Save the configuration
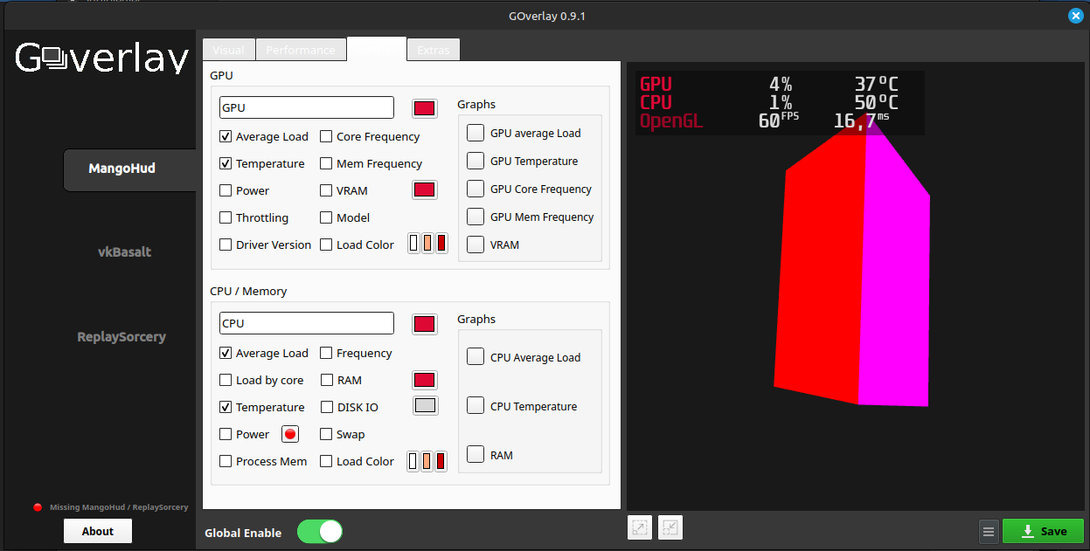1090x551 pixels. coord(1044,531)
